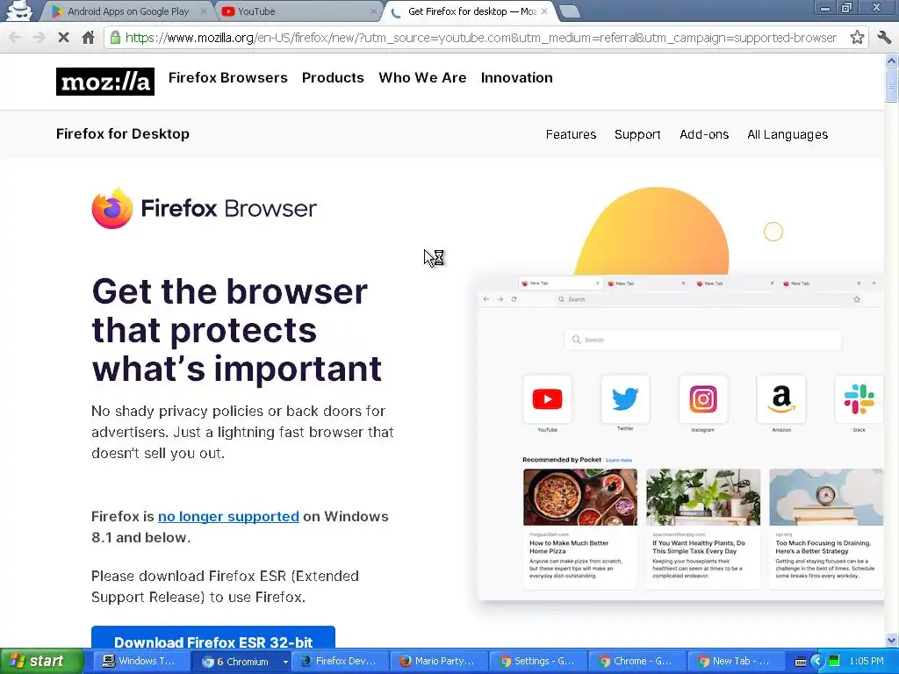Open the Firefox Browsers menu
Screen dimensions: 899x674
pyautogui.click(x=227, y=77)
